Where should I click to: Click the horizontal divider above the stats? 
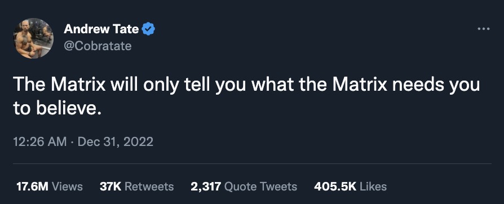pos(253,164)
